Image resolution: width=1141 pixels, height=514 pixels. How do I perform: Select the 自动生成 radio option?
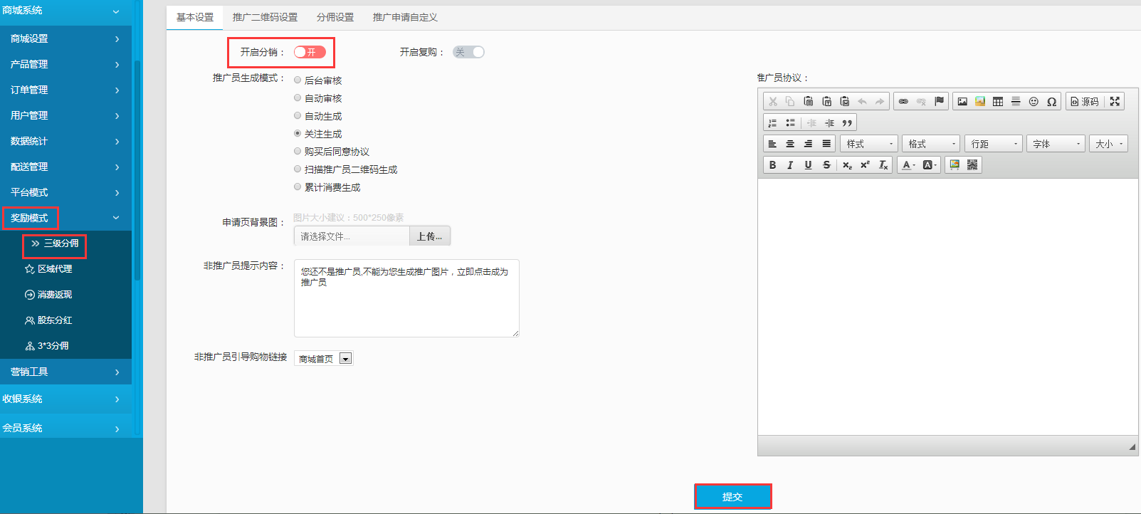298,115
